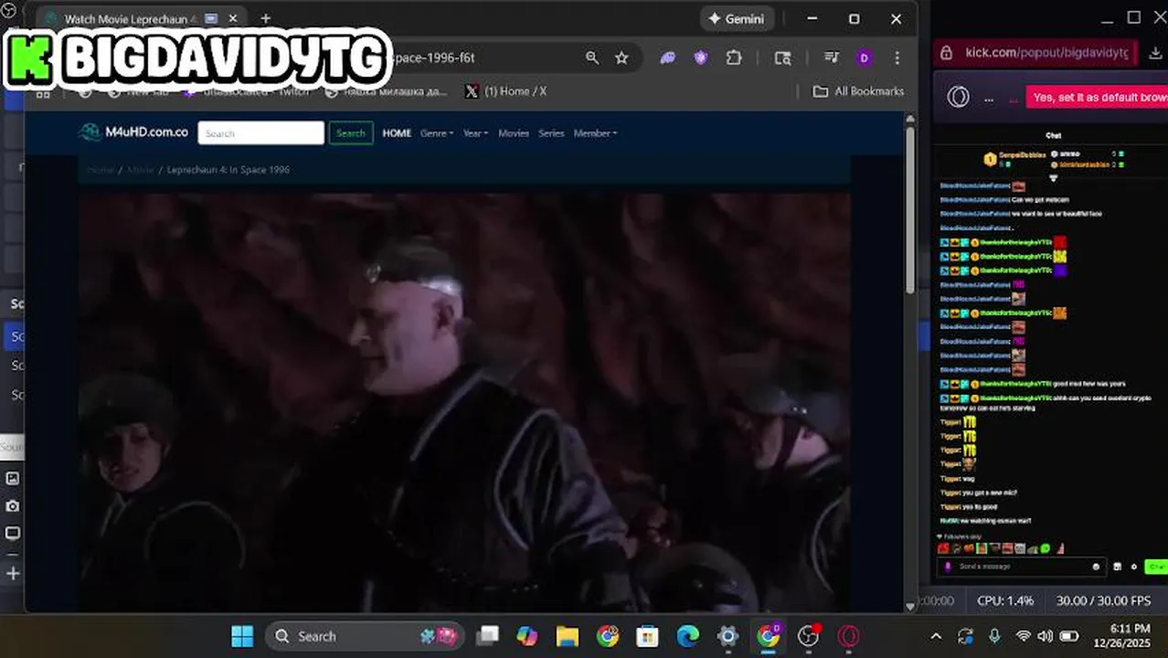1168x658 pixels.
Task: Click Yes, set it as default browser
Action: click(x=1097, y=97)
